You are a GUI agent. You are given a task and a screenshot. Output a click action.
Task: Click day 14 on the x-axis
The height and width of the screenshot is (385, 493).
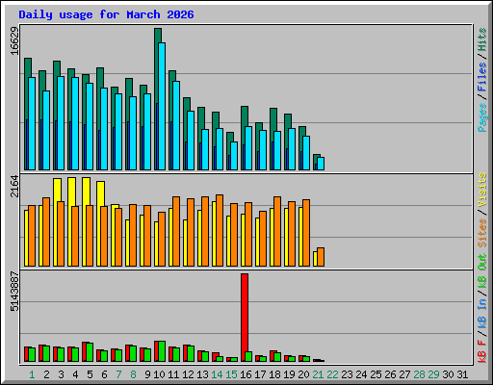[217, 374]
